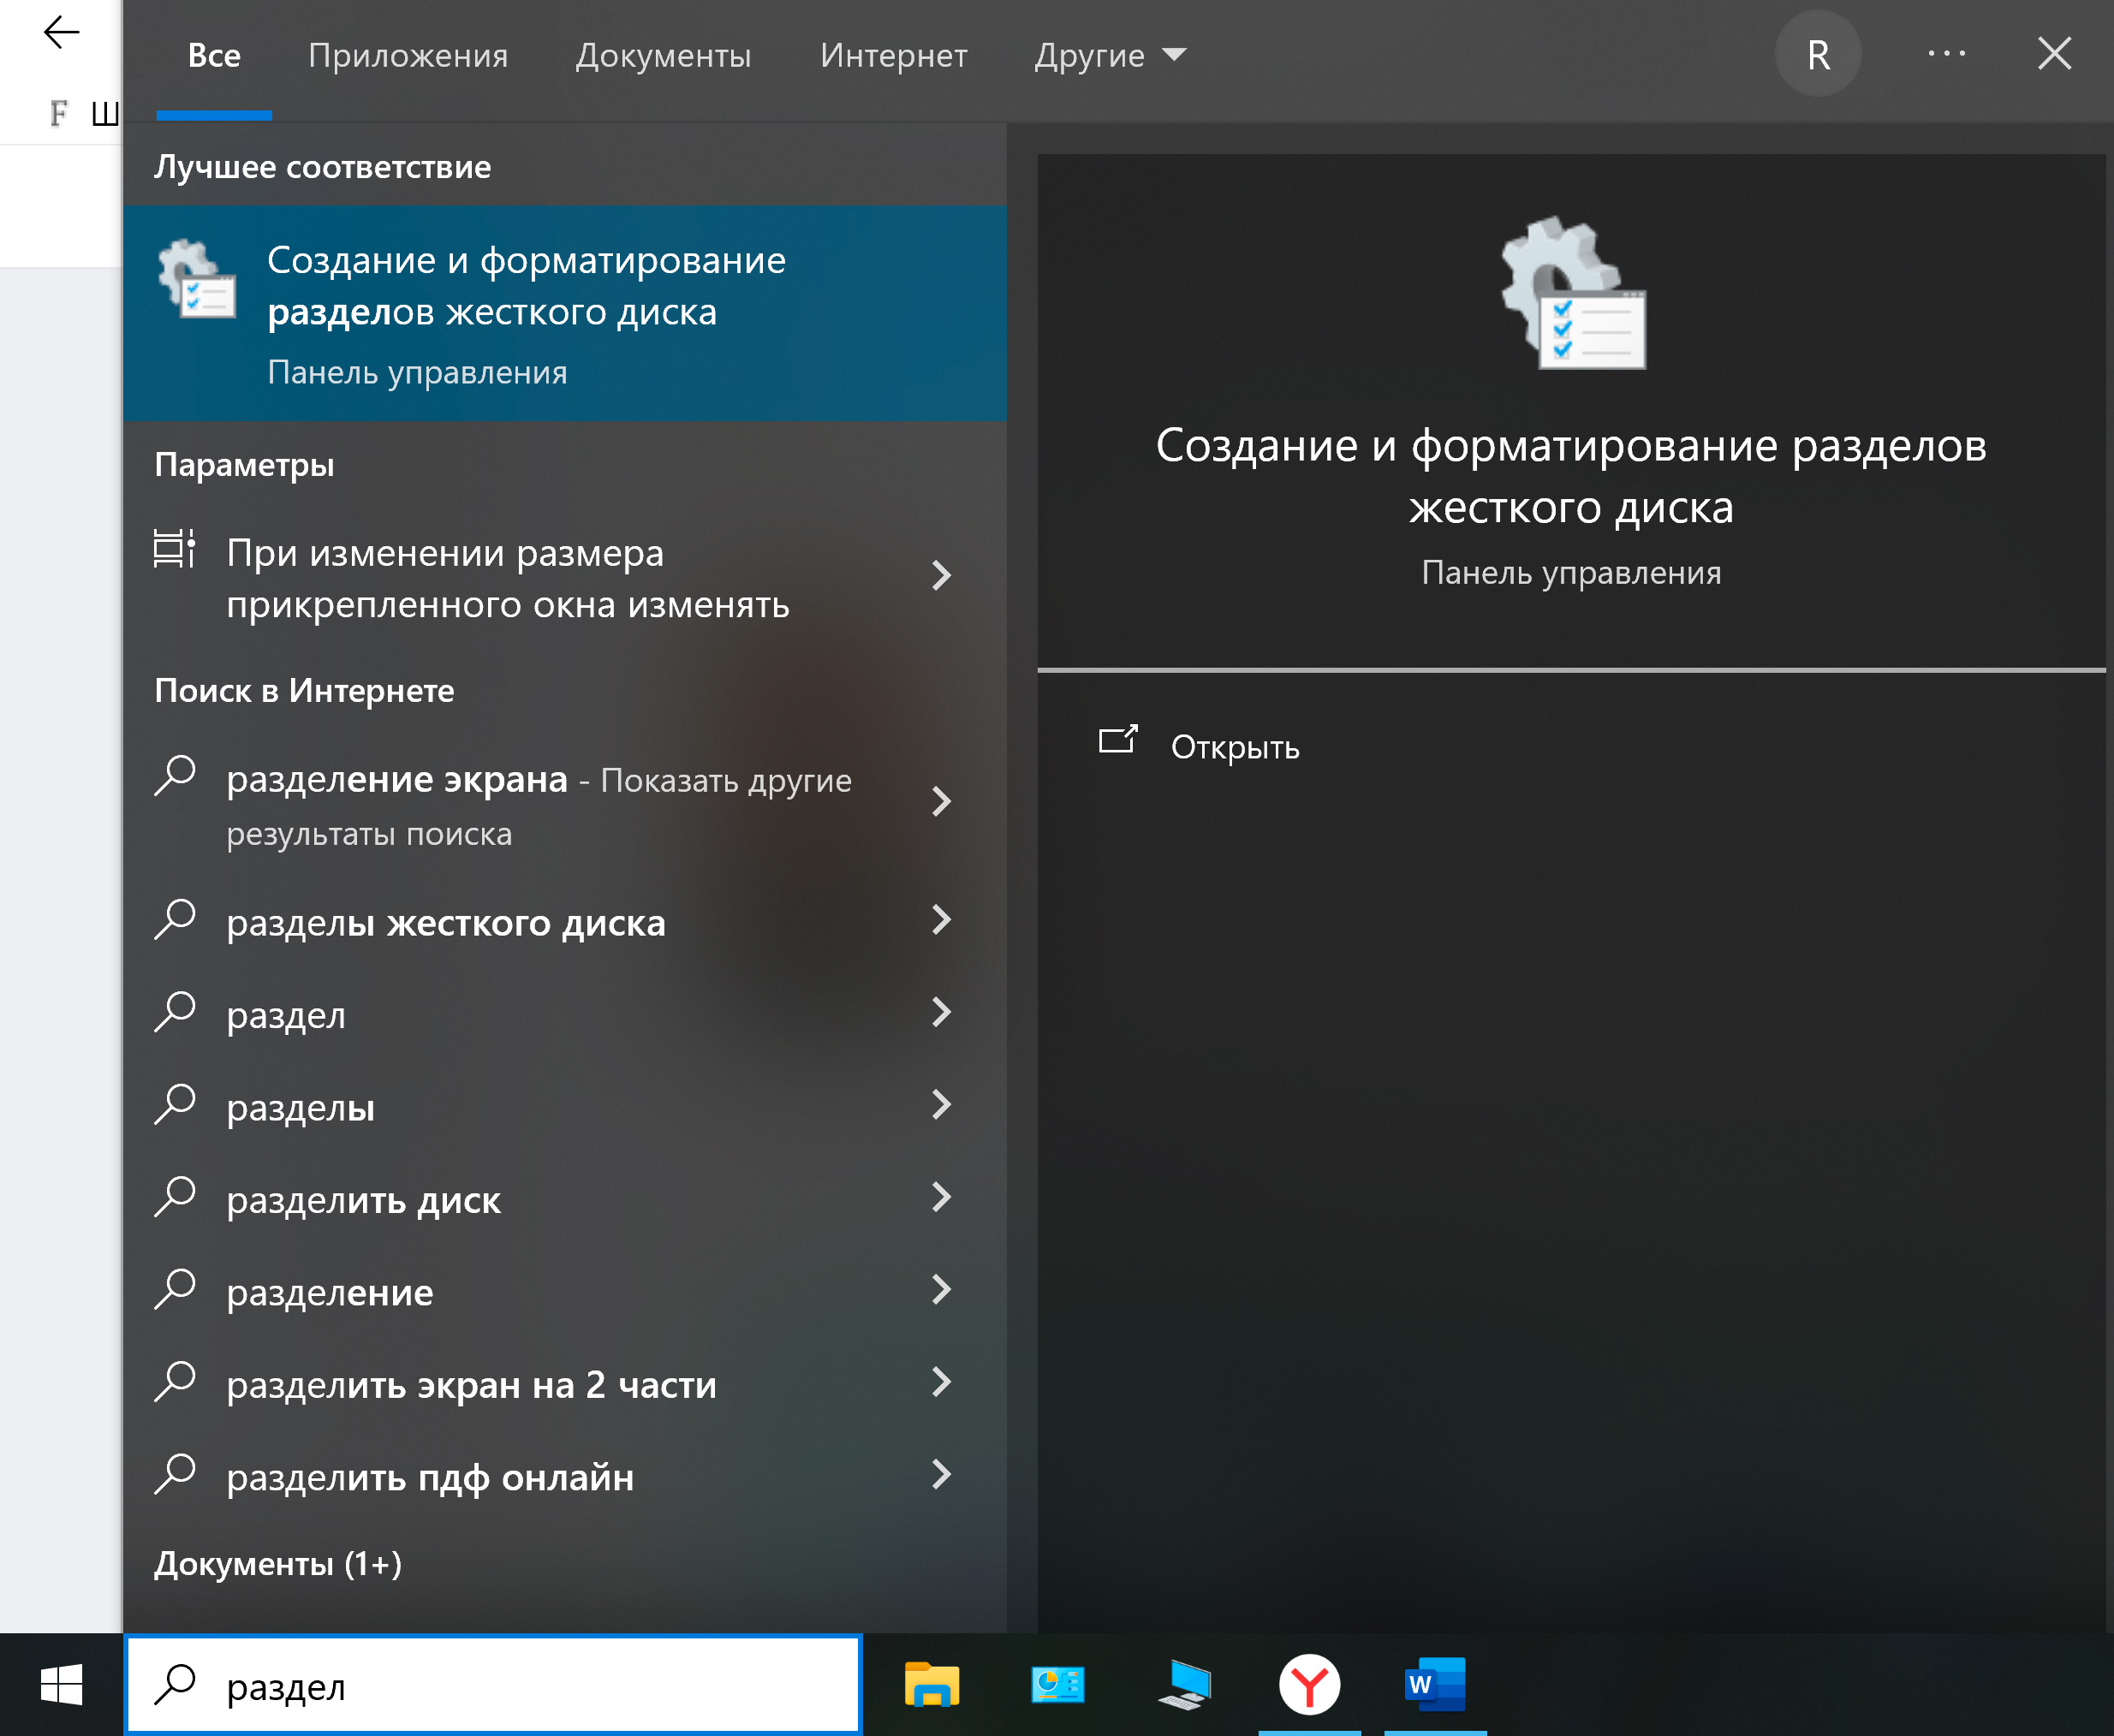
Task: Open the R user account avatar
Action: click(x=1817, y=54)
